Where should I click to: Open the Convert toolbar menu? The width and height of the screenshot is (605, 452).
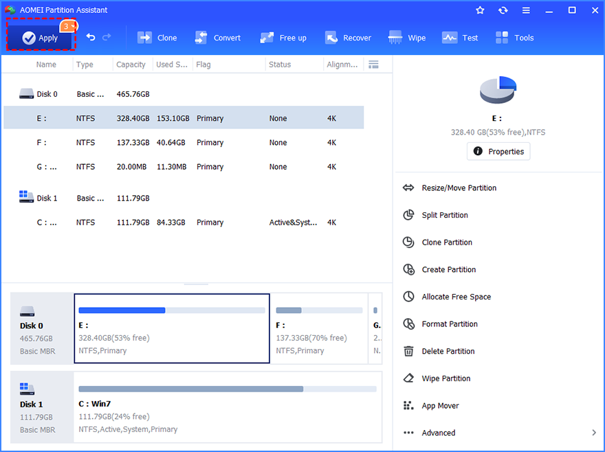point(217,38)
